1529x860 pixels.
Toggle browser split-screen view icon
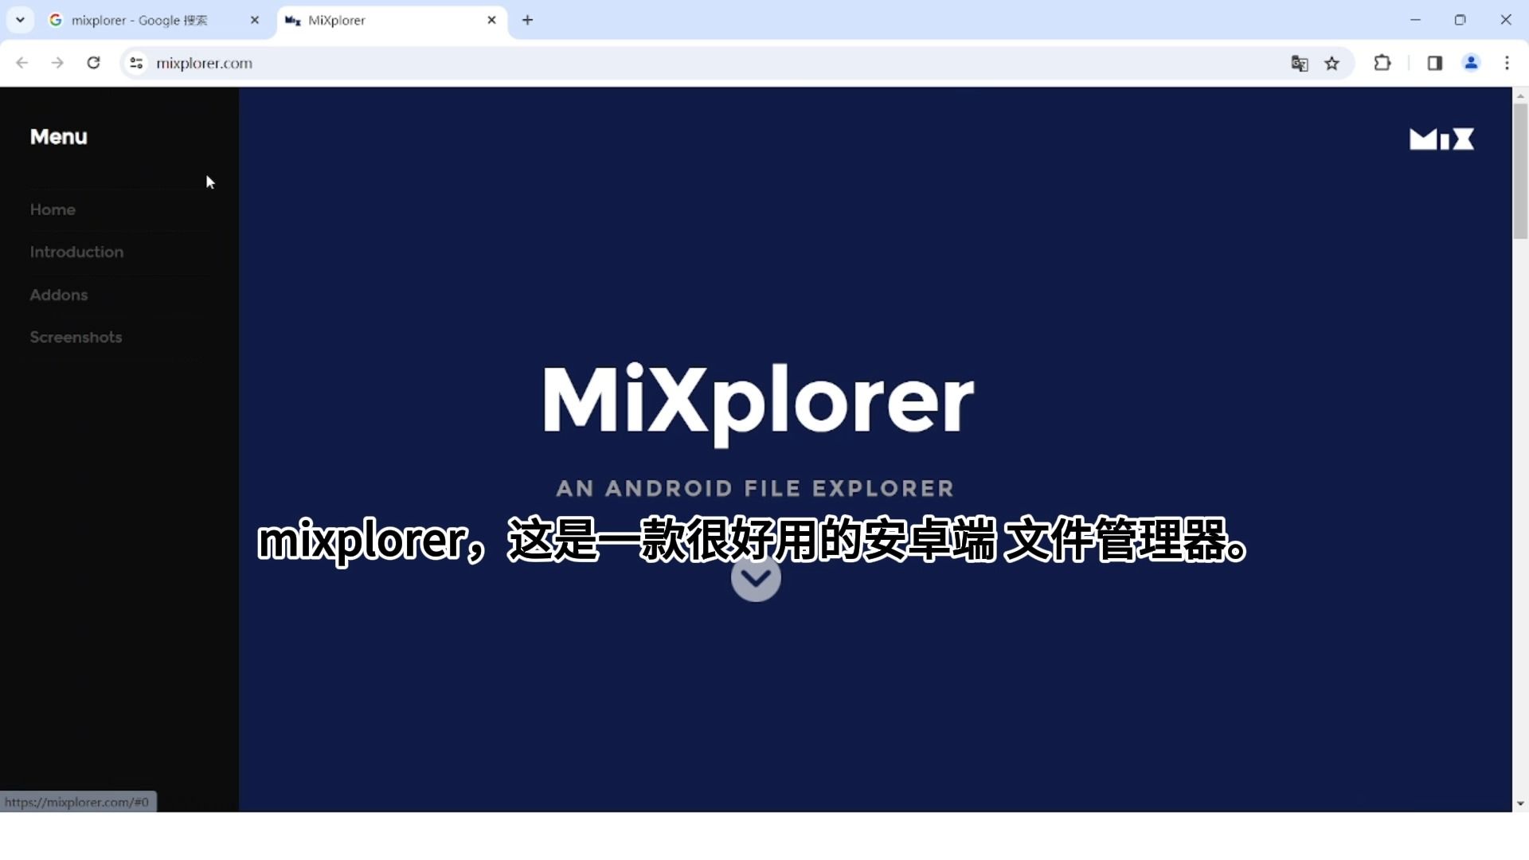coord(1433,63)
